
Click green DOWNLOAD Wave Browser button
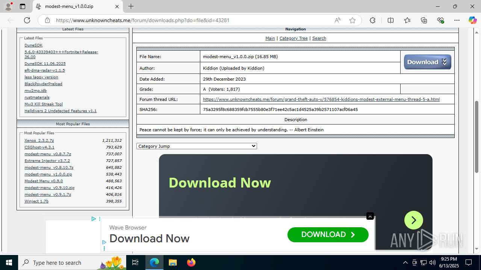(x=328, y=235)
